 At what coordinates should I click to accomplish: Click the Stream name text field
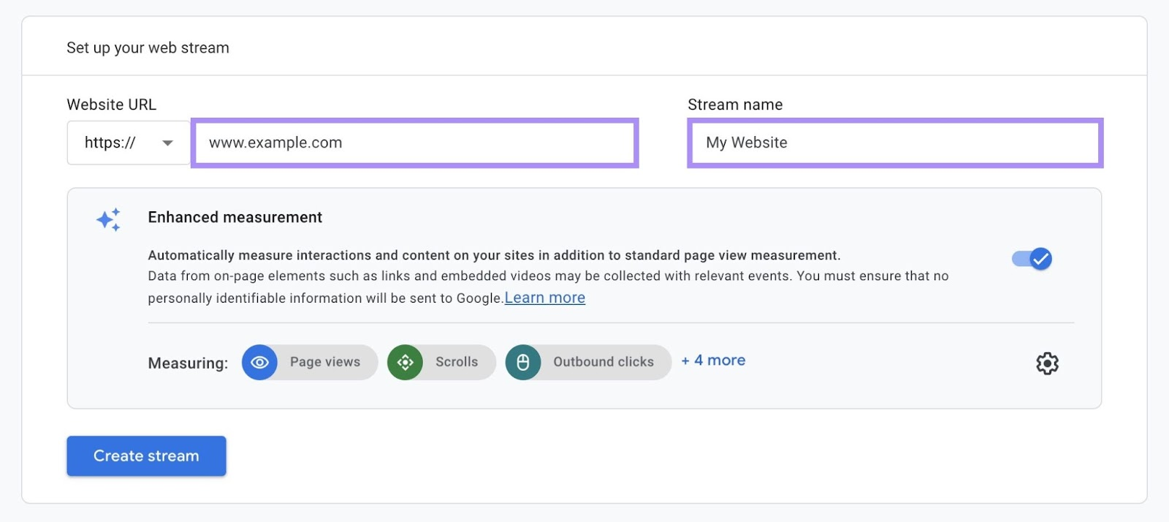pos(894,143)
